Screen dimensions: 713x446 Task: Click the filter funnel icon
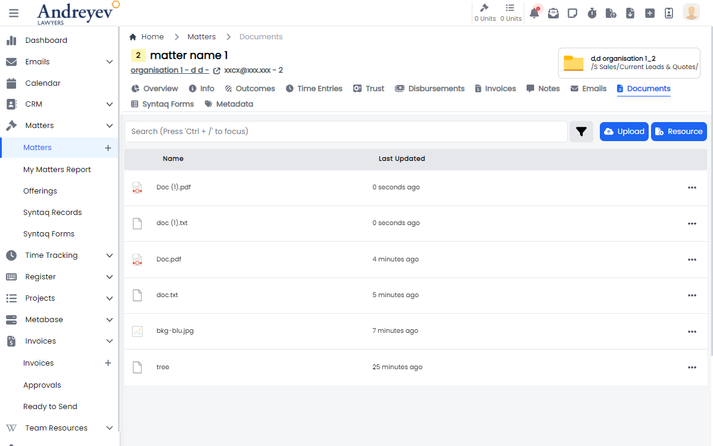tap(581, 132)
